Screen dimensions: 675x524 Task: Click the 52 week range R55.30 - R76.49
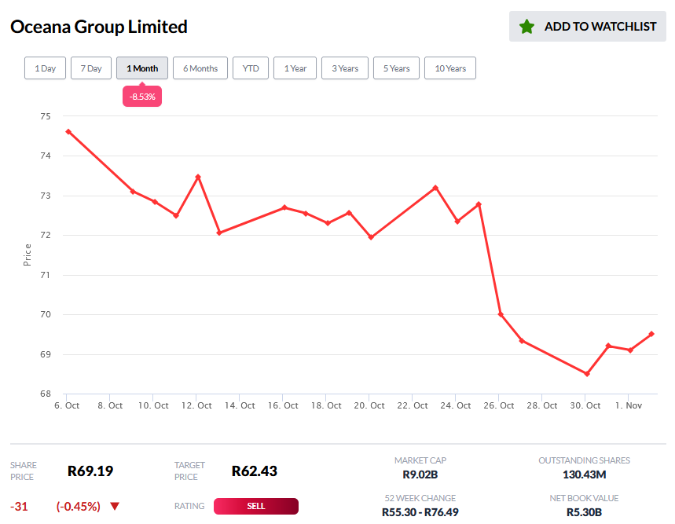420,512
